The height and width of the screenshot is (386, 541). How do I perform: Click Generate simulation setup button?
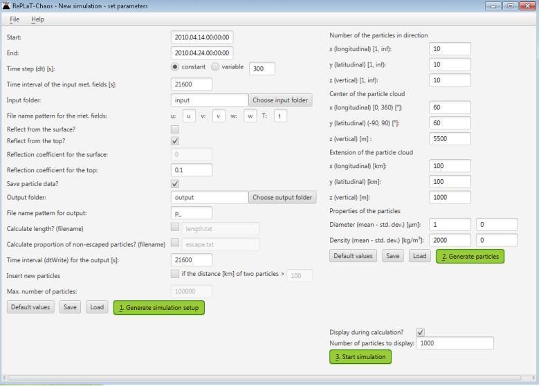click(158, 307)
